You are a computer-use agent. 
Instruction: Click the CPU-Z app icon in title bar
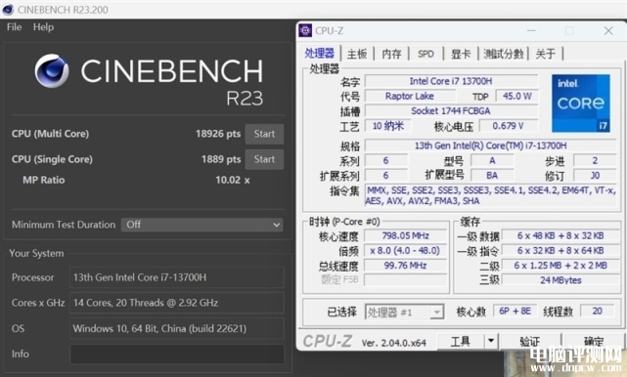tap(305, 30)
